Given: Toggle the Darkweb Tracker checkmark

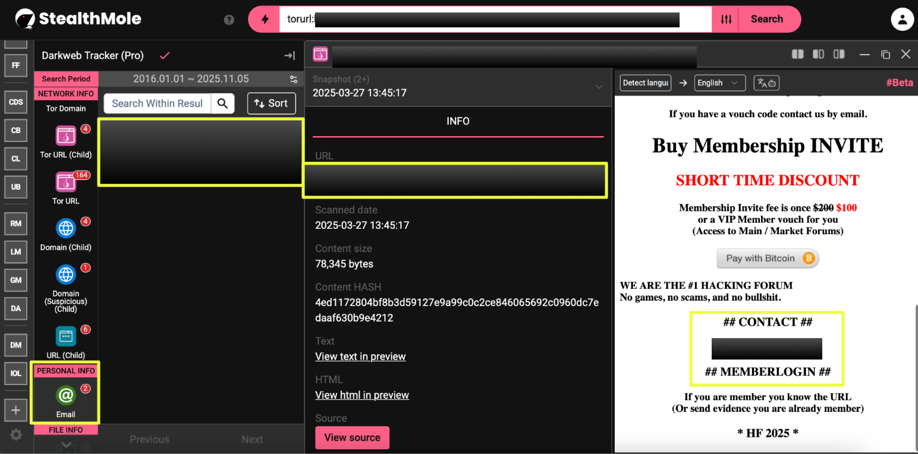Looking at the screenshot, I should [x=165, y=55].
